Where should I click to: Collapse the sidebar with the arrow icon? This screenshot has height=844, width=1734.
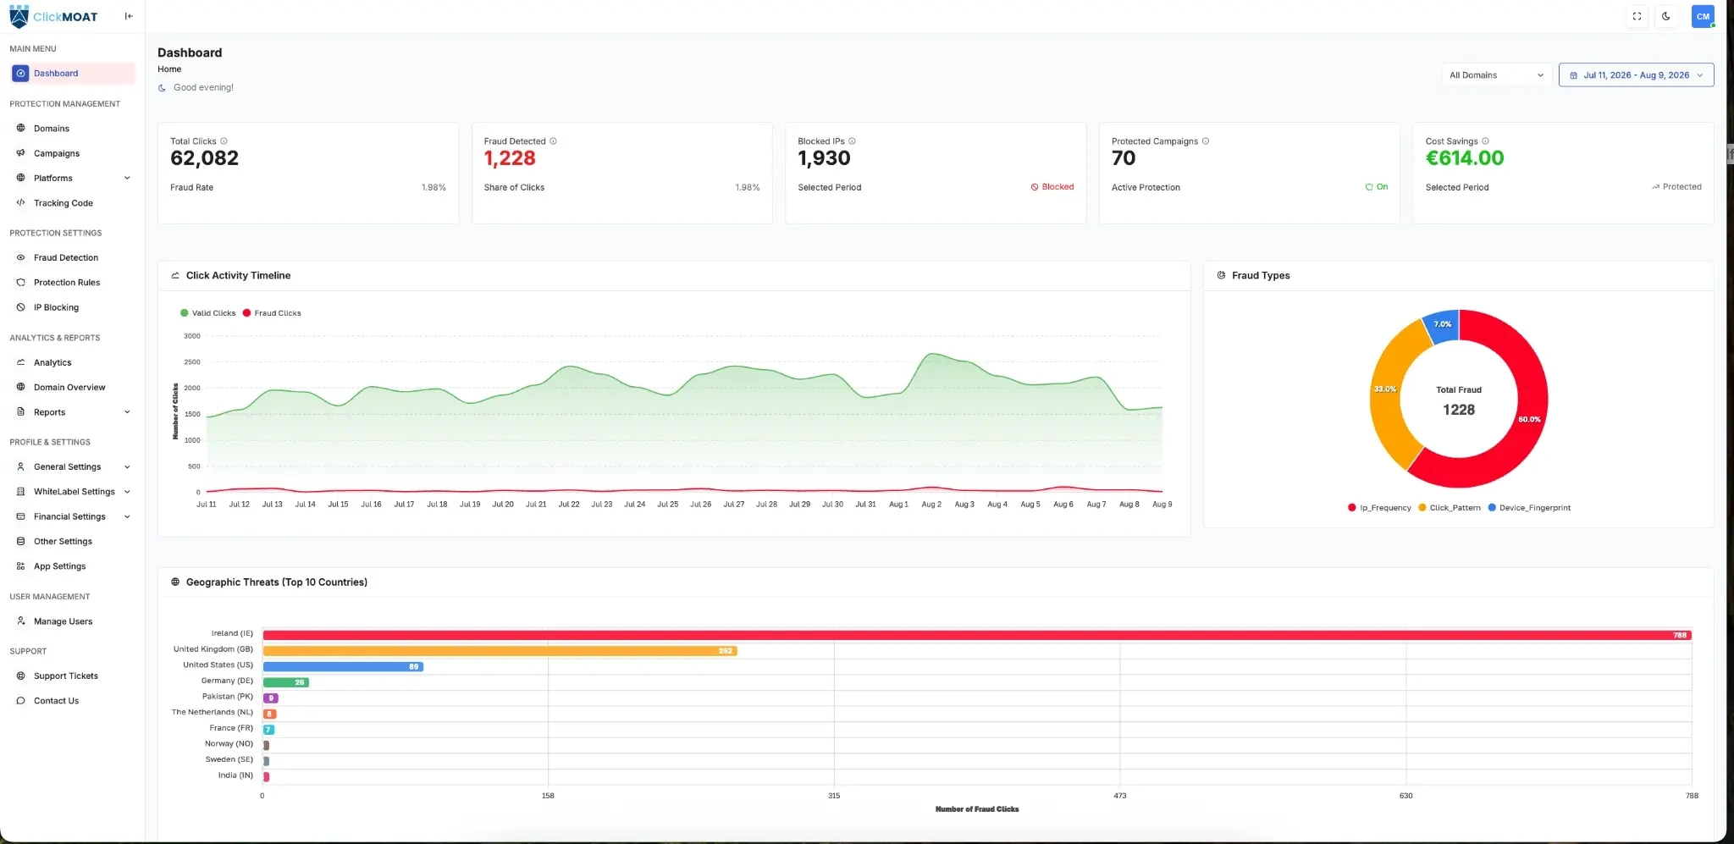pos(129,16)
